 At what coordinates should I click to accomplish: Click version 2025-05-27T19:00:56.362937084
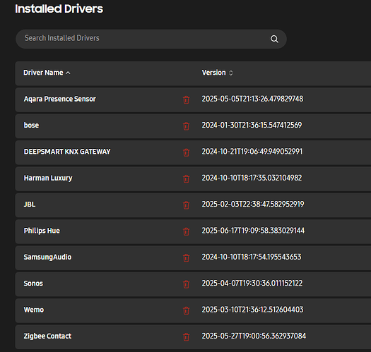[x=254, y=336]
